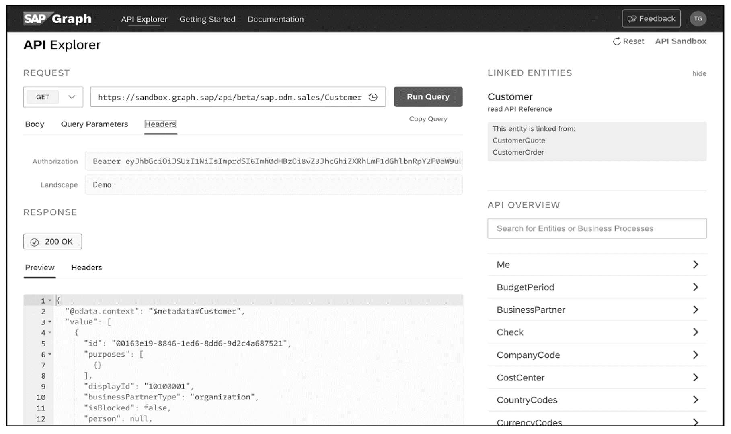Open the Documentation nav item
Image resolution: width=731 pixels, height=434 pixels.
tap(275, 19)
